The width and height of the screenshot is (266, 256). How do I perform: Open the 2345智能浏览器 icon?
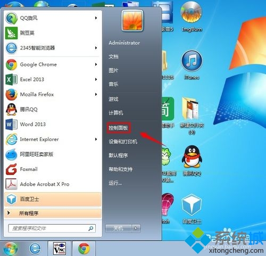pos(11,48)
